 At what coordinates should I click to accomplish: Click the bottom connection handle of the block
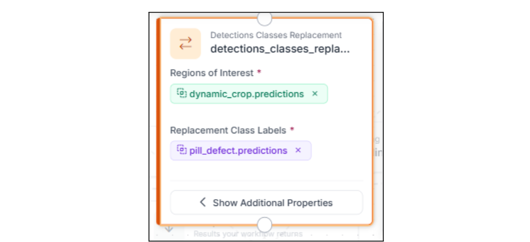pos(264,224)
